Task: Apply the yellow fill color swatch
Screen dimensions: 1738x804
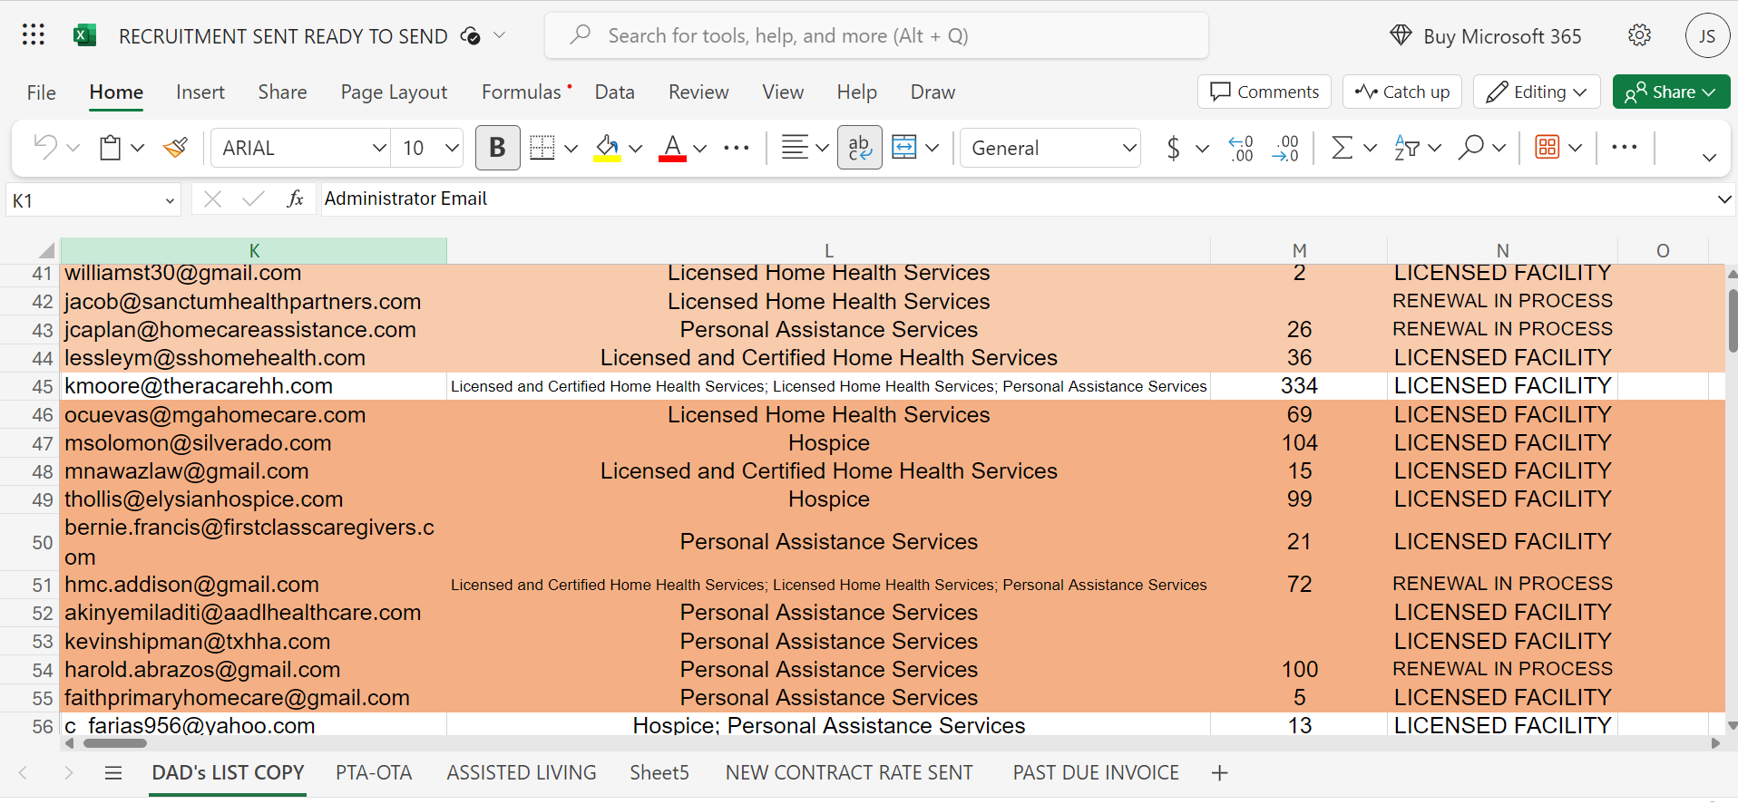Action: tap(607, 148)
